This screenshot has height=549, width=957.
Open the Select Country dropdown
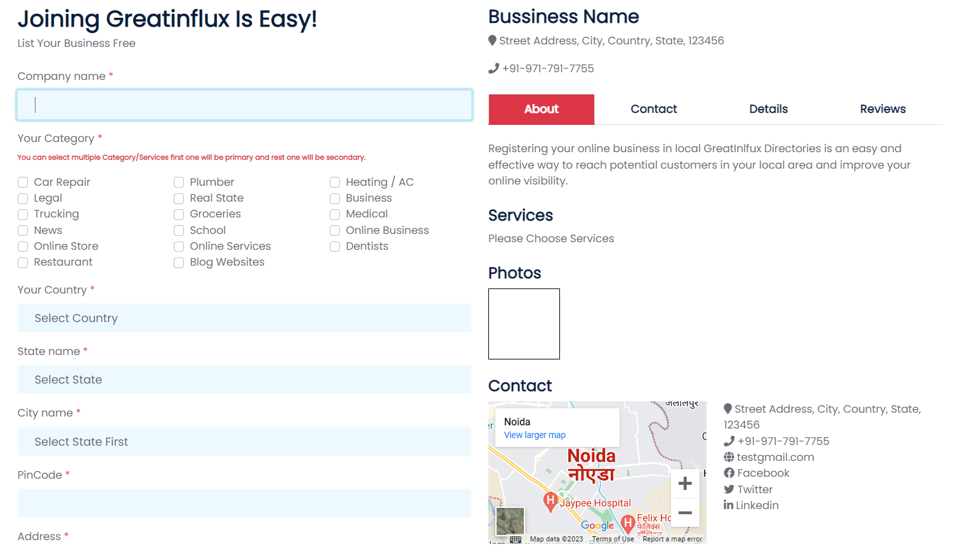[244, 318]
